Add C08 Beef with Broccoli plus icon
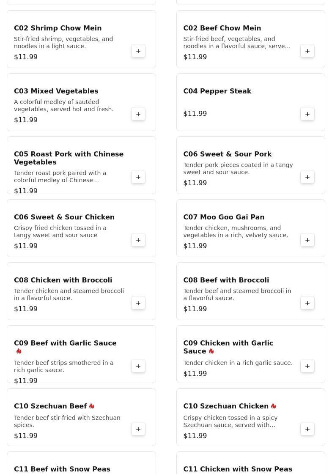 point(307,303)
